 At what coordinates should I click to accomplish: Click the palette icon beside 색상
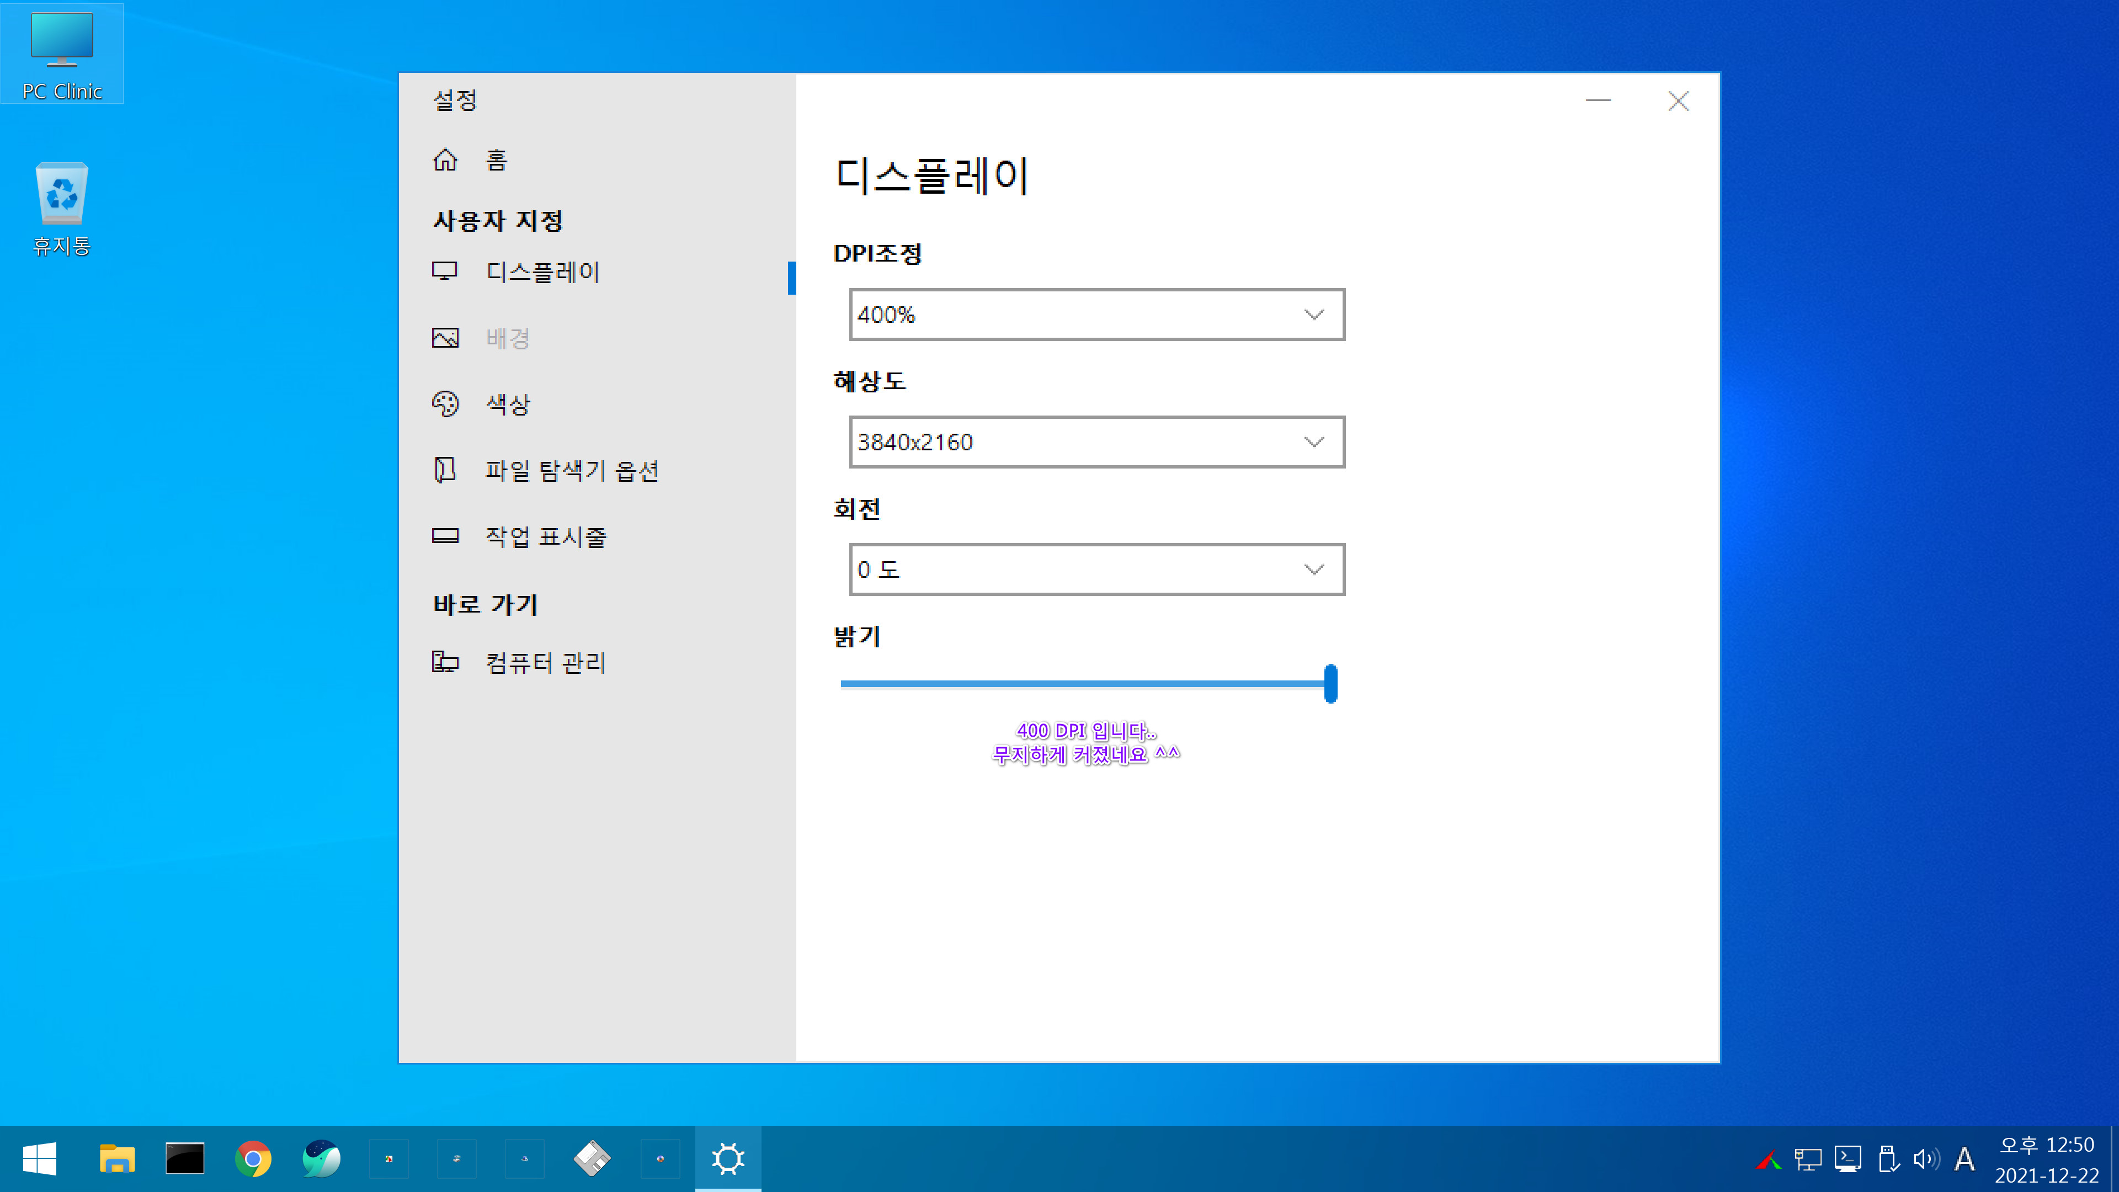point(445,404)
